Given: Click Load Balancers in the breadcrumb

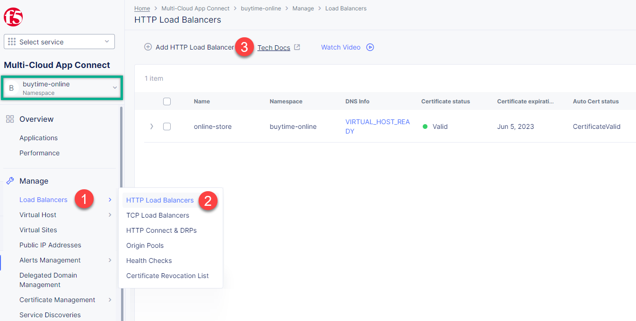Looking at the screenshot, I should pos(346,8).
